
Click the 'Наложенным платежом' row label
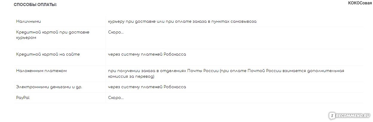tap(41, 71)
